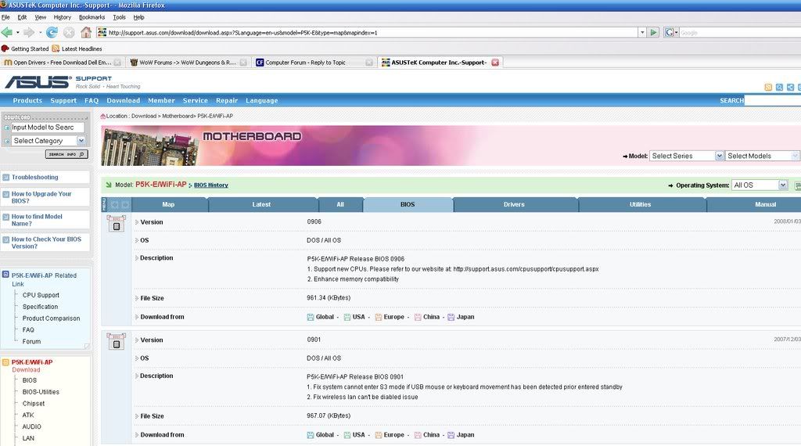Open the CPU Support related link
This screenshot has height=446, width=801.
pos(41,295)
